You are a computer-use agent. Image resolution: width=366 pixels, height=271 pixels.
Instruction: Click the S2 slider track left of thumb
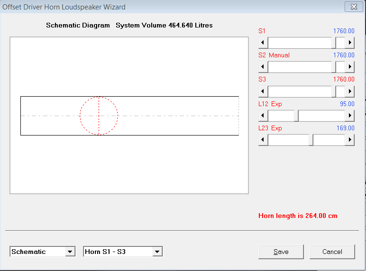pyautogui.click(x=300, y=67)
